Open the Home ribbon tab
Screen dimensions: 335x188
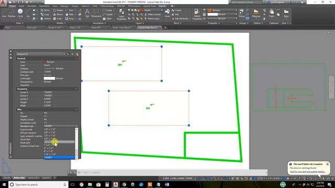(13, 6)
